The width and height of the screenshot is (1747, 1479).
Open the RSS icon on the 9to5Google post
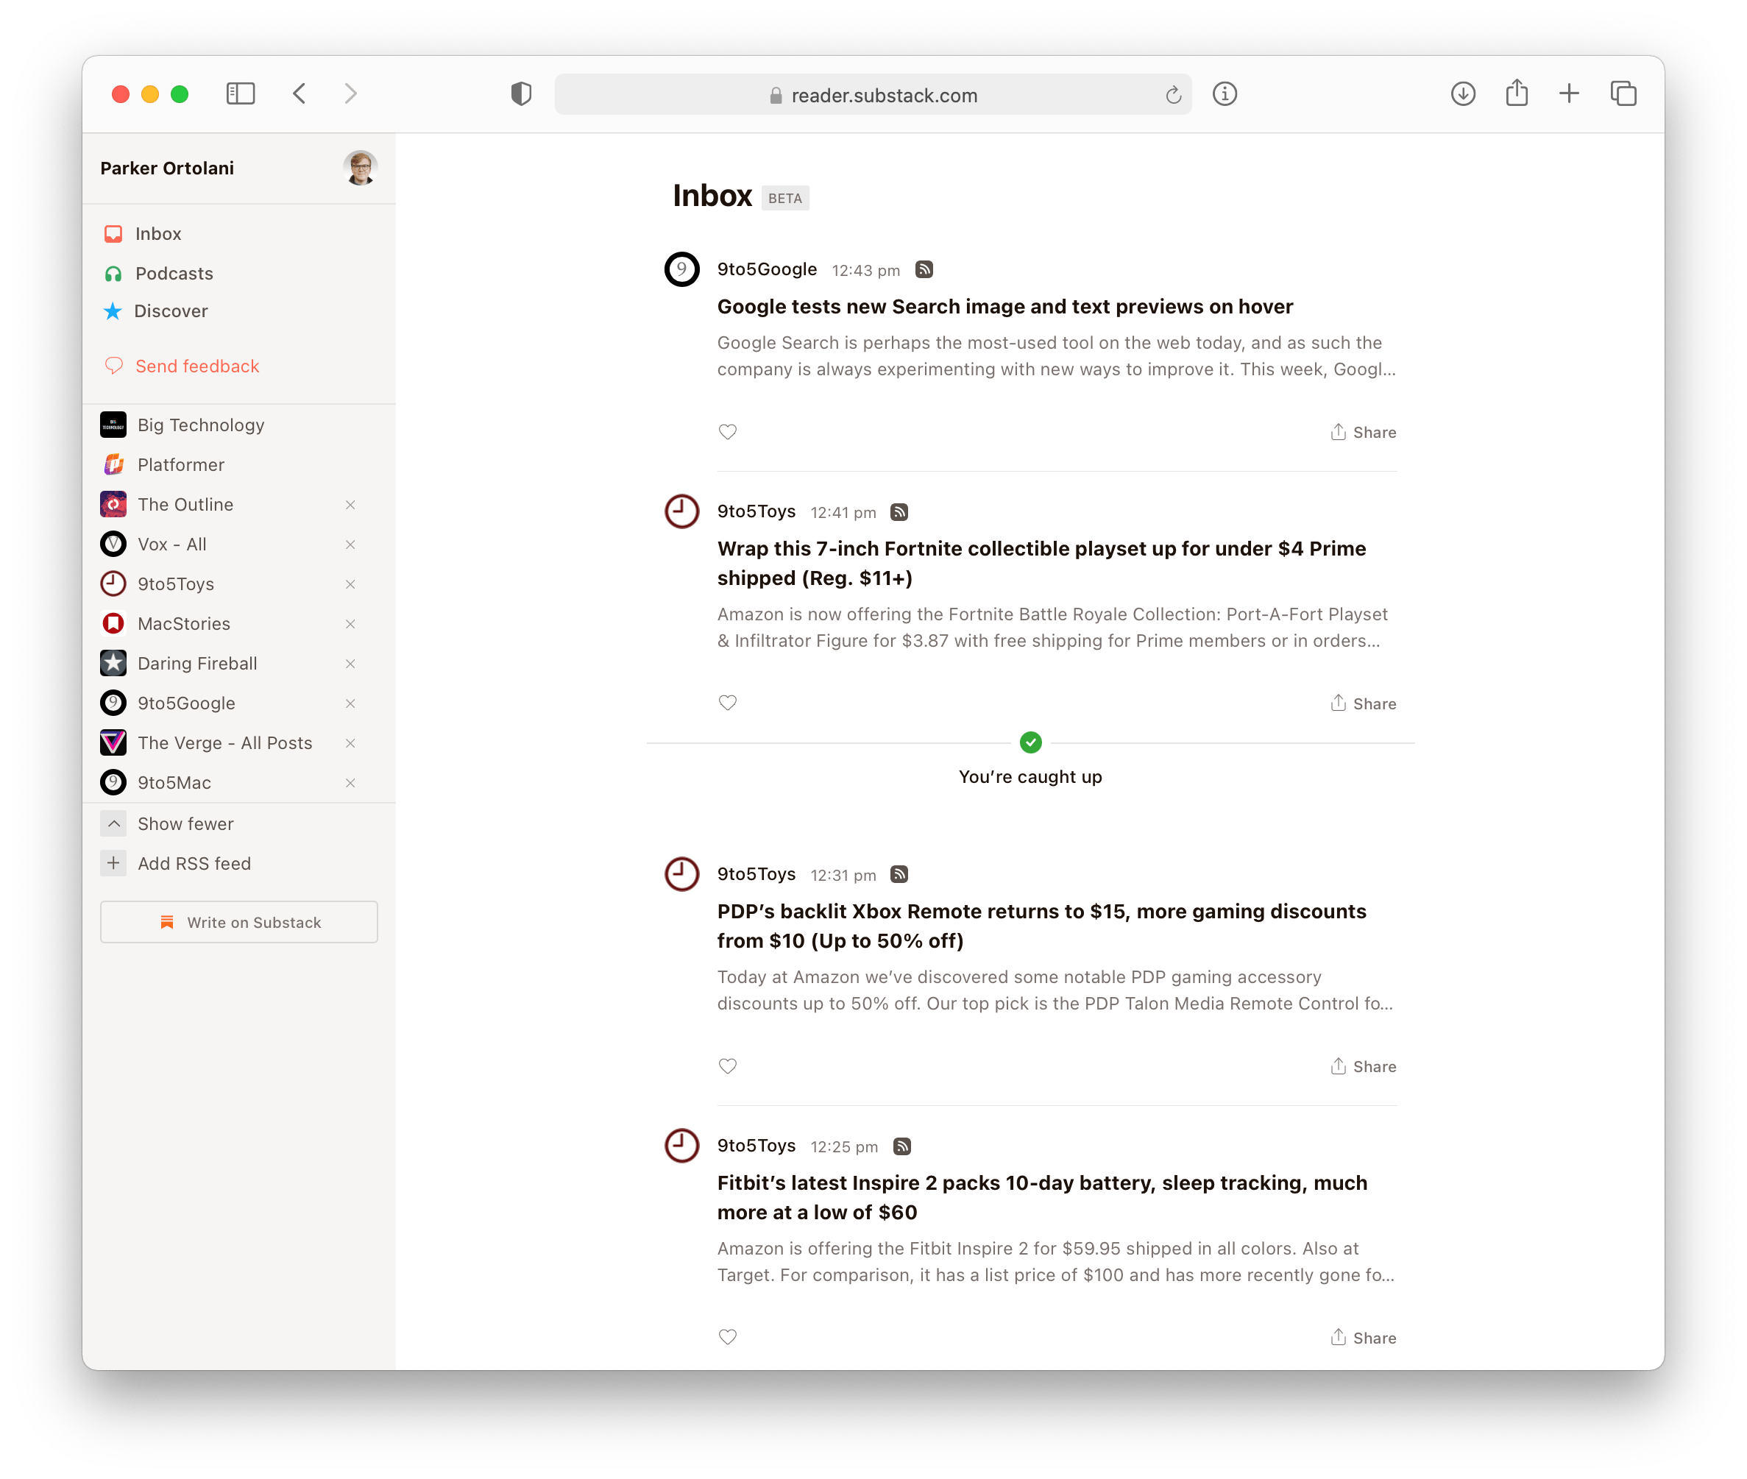(924, 269)
